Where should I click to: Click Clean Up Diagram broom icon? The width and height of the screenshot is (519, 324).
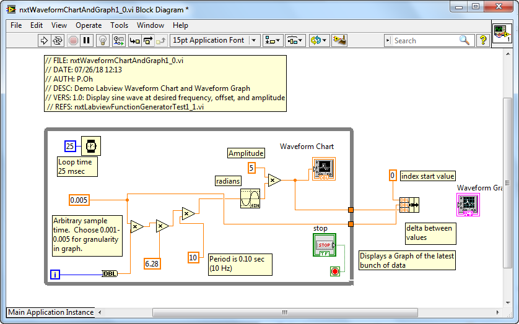pos(339,41)
